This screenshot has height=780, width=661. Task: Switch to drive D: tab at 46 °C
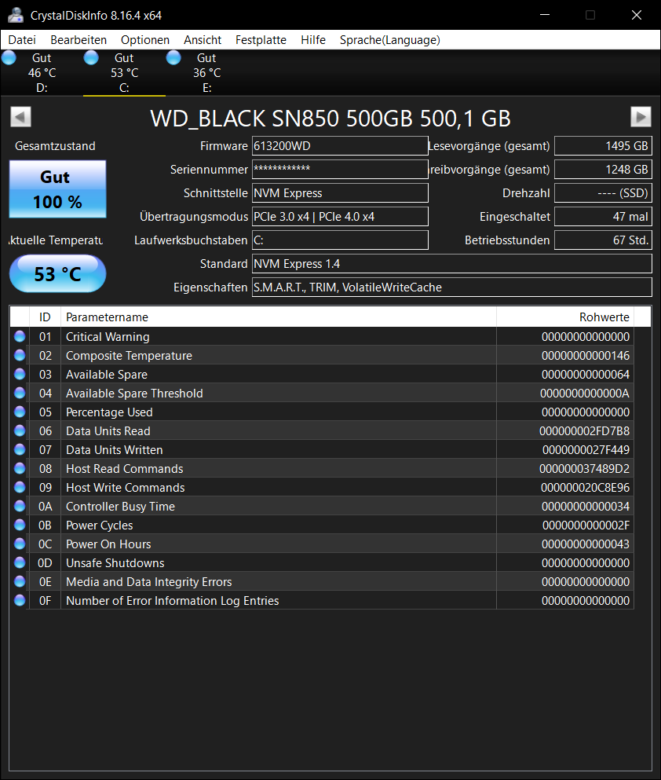tap(42, 72)
